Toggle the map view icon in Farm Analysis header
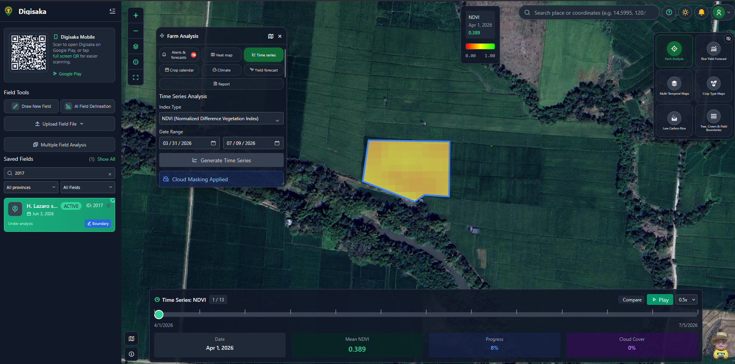Image resolution: width=735 pixels, height=364 pixels. [271, 36]
